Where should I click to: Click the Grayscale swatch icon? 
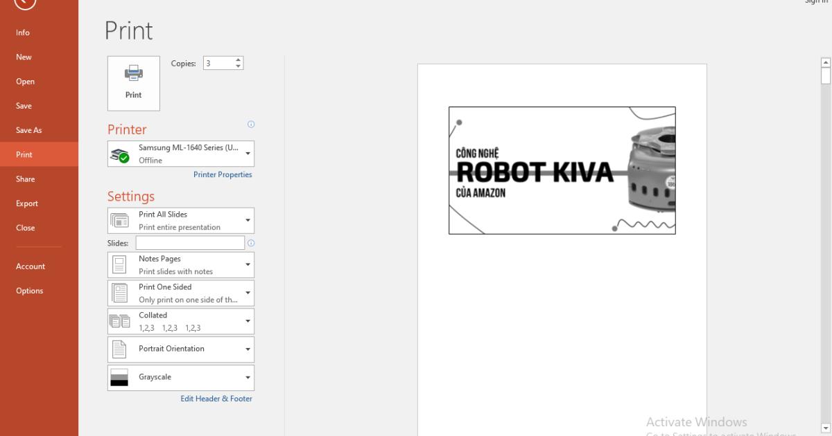click(x=119, y=378)
